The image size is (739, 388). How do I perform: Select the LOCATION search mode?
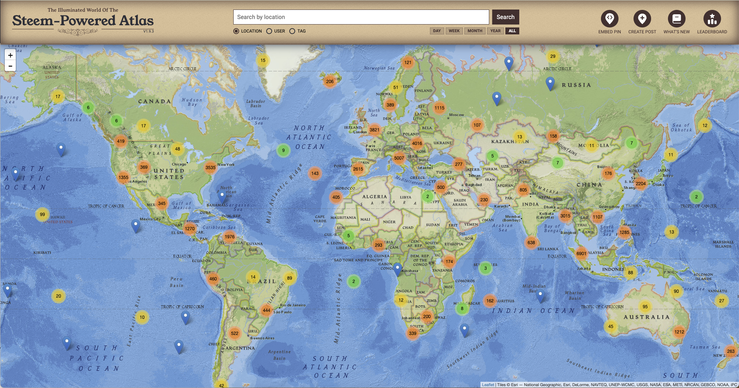coord(248,31)
